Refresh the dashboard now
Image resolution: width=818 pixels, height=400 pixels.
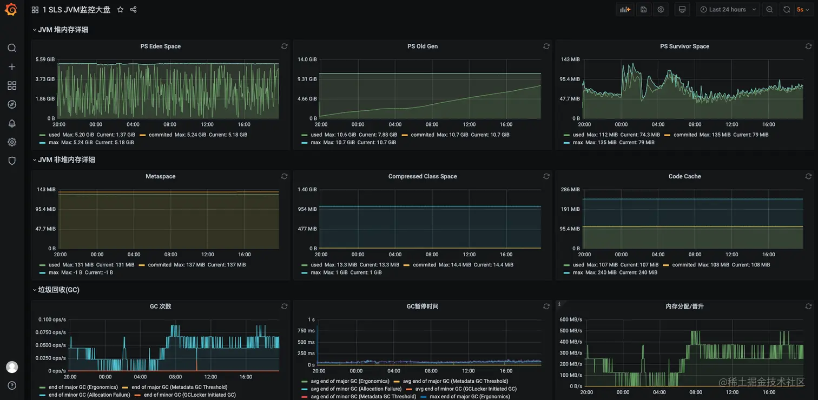[x=787, y=10]
